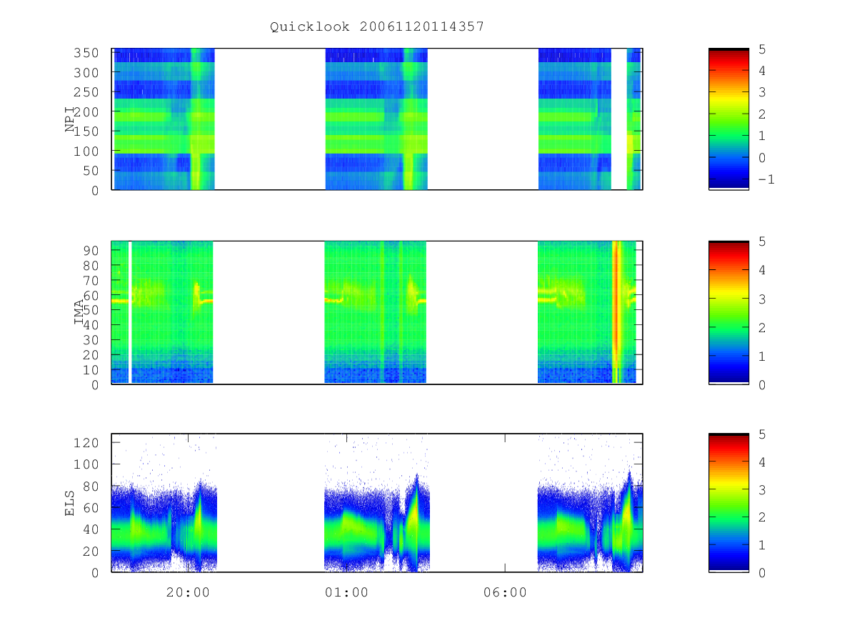Viewport: 857px width, 643px height.
Task: Click the 01:00 time axis tick label
Action: 346,592
